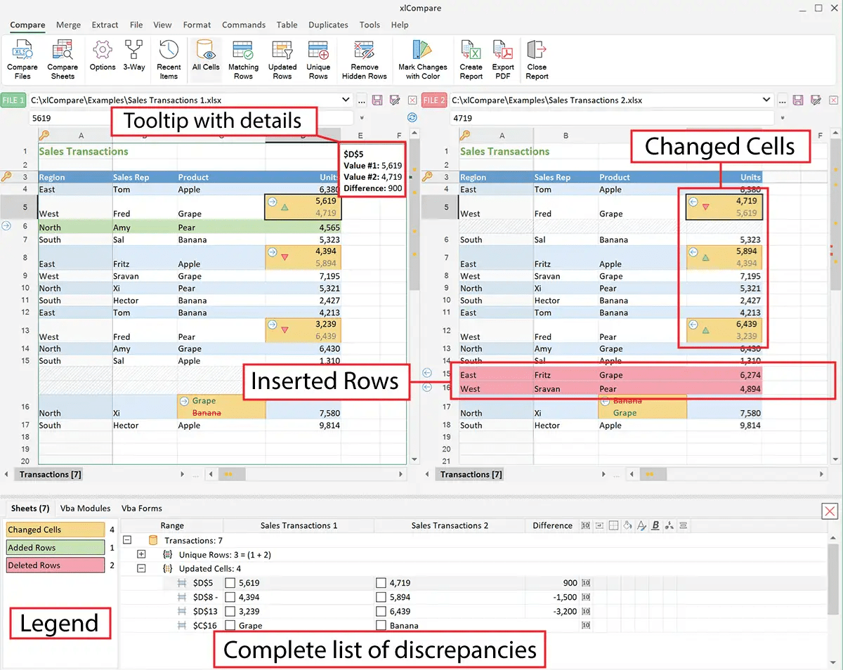The image size is (843, 670).
Task: Click Create Report
Action: pyautogui.click(x=471, y=59)
